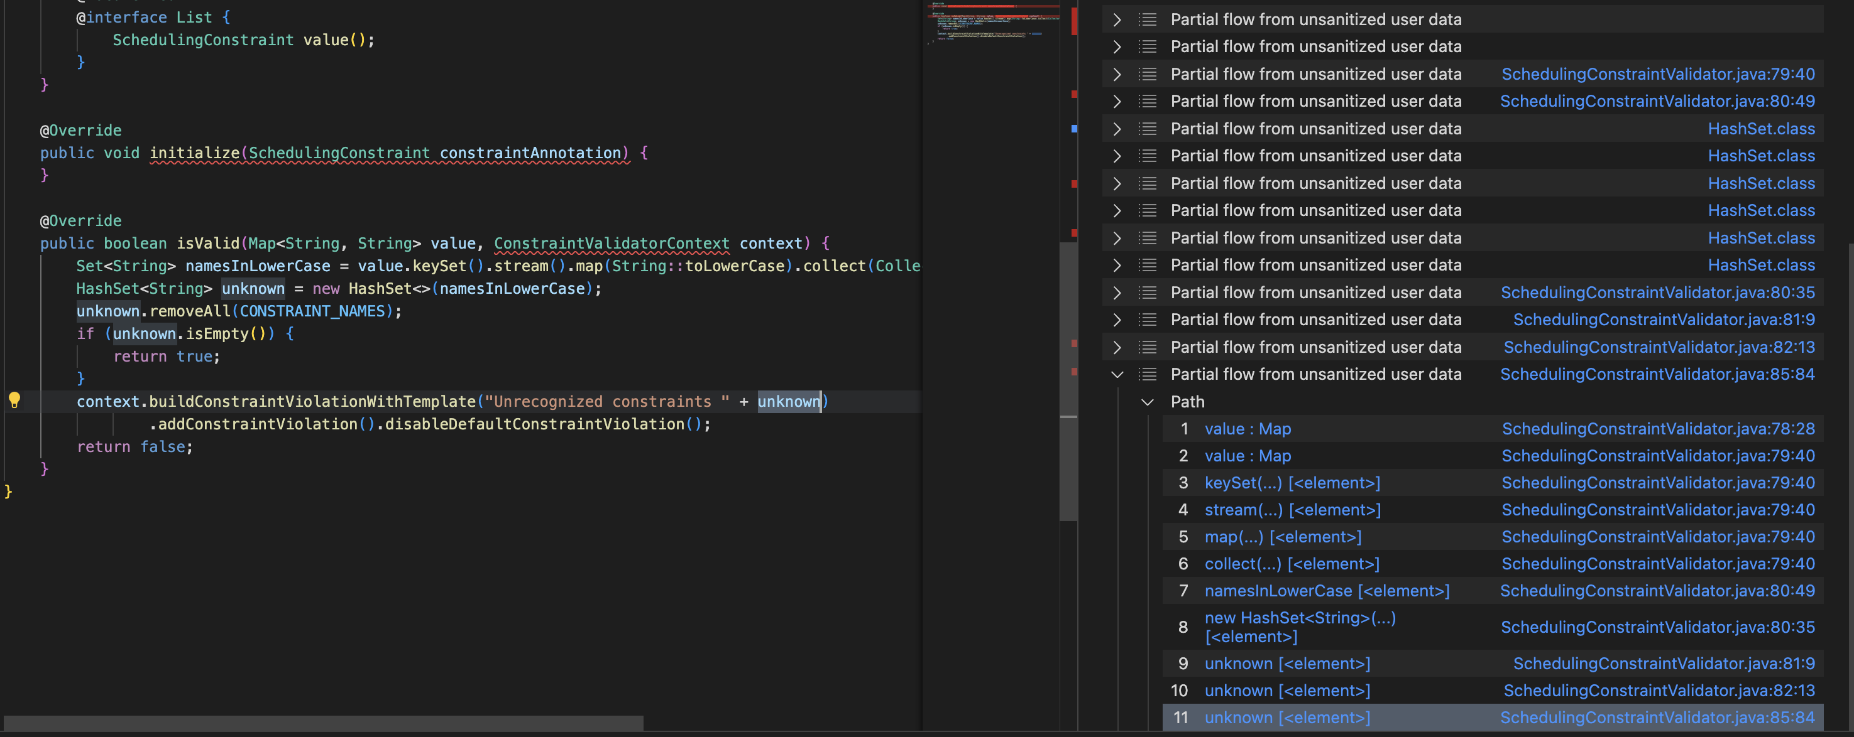1854x737 pixels.
Task: Click 'return true;' in the editor
Action: click(x=167, y=357)
